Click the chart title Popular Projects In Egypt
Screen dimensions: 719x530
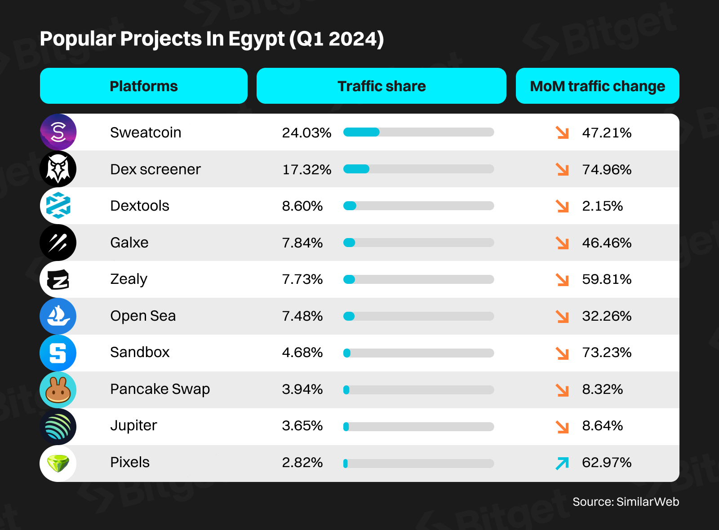click(x=212, y=39)
